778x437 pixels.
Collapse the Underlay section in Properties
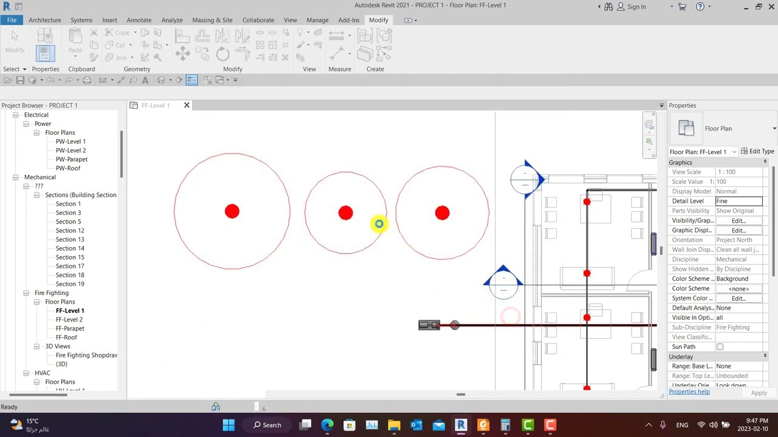(x=765, y=356)
